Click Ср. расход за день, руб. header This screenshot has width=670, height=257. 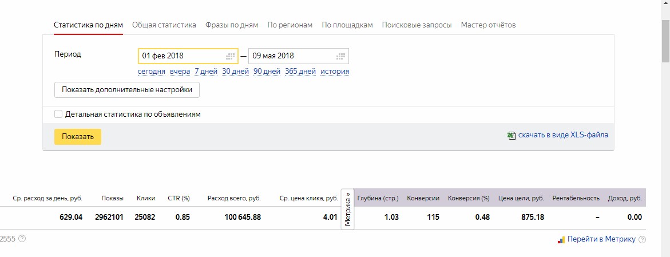pos(47,199)
